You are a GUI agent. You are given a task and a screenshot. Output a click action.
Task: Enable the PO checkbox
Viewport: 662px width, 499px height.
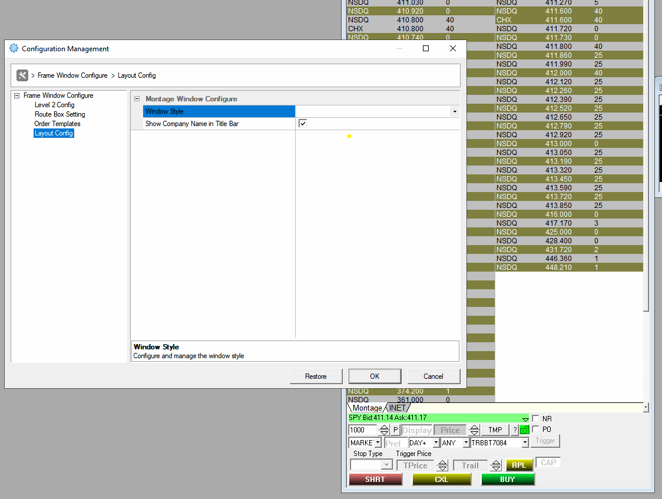click(x=536, y=429)
